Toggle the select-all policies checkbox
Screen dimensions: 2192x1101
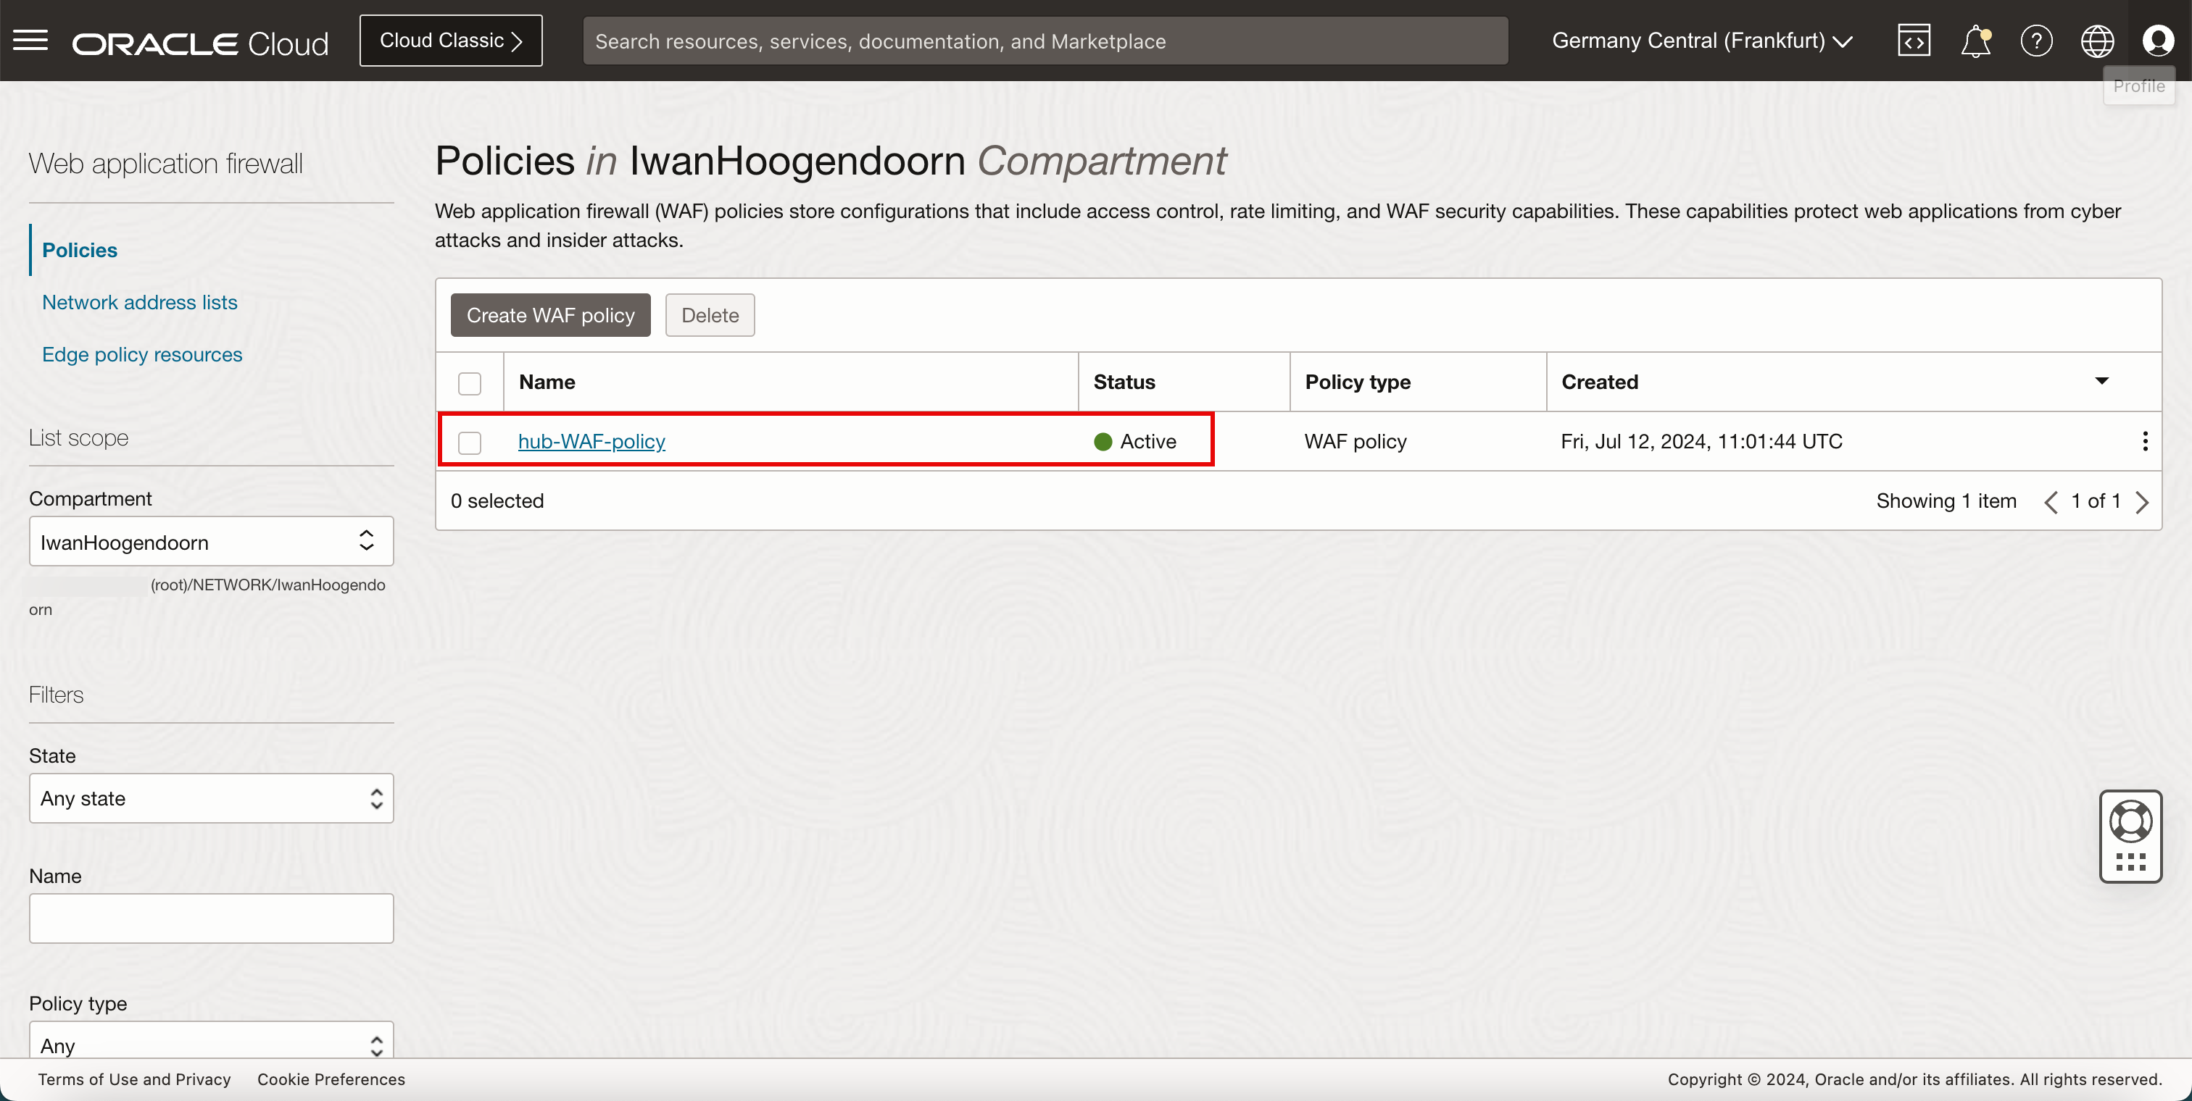[470, 380]
